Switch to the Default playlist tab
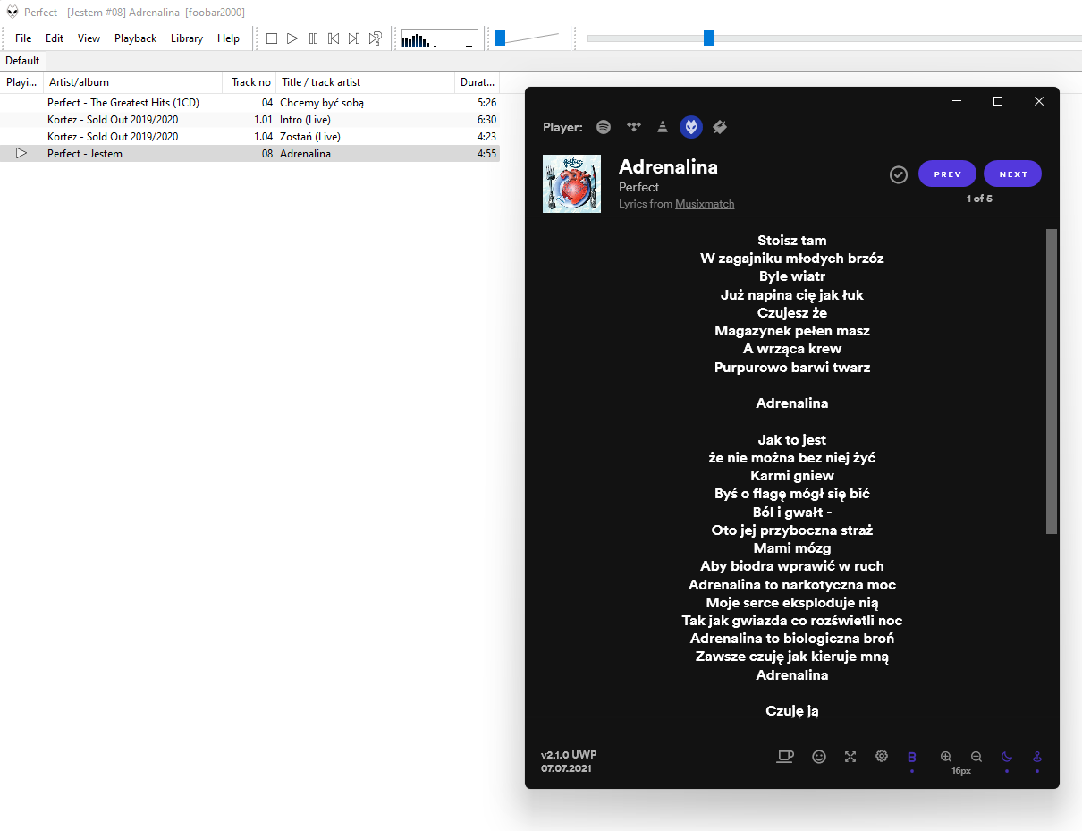Viewport: 1082px width, 831px height. click(22, 61)
